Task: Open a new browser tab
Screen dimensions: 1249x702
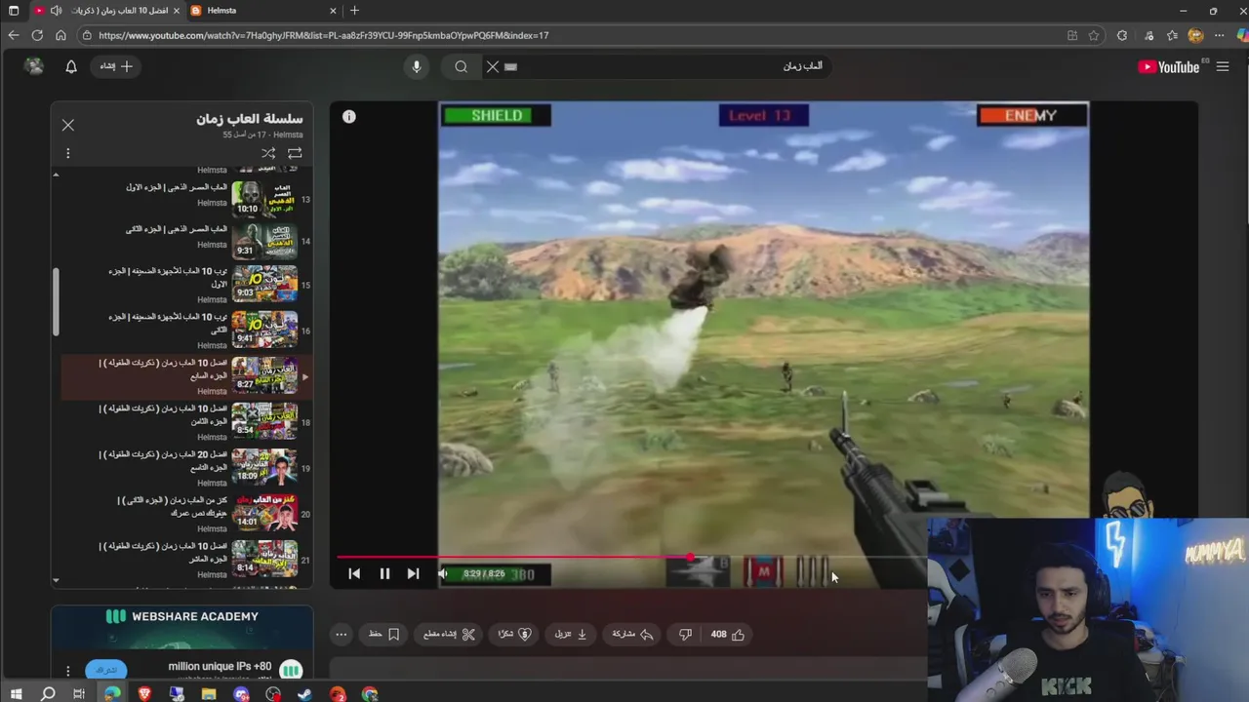Action: (x=354, y=11)
